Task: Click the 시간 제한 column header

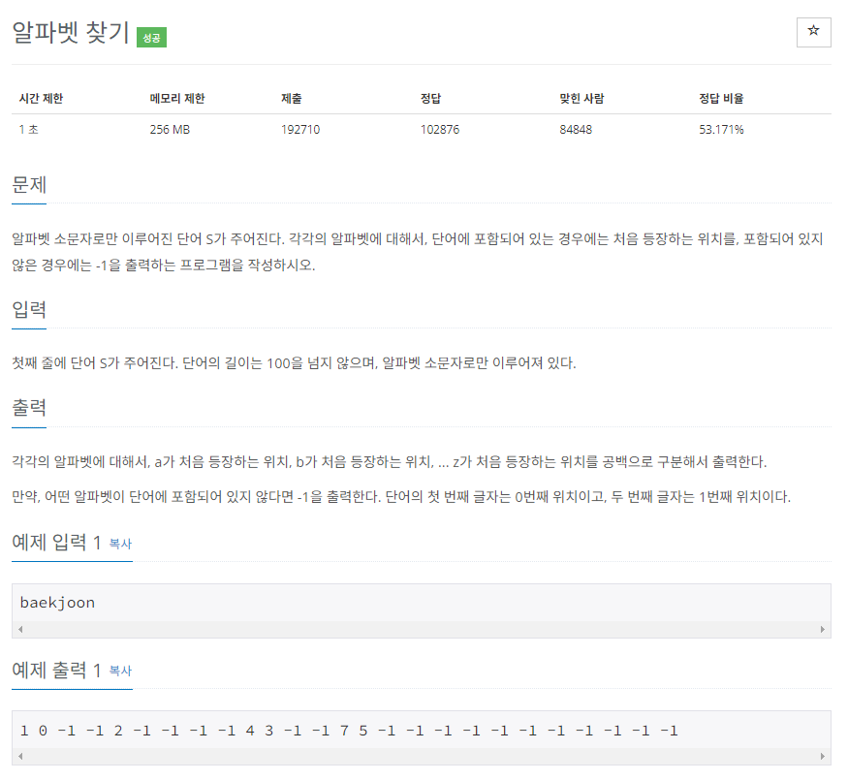Action: coord(41,99)
